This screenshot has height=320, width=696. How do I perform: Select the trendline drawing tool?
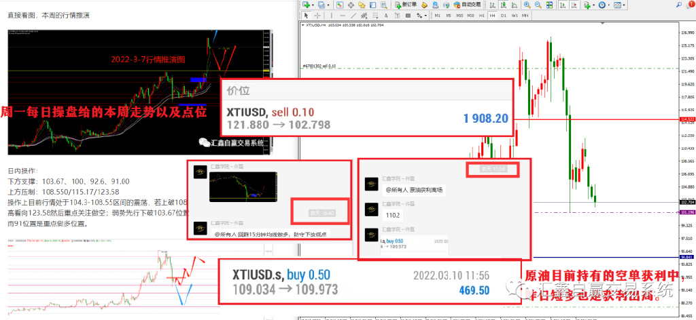coord(353,16)
